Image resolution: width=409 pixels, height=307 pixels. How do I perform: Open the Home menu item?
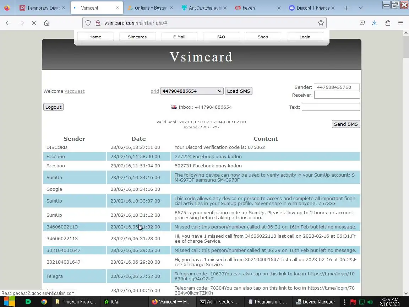point(95,37)
